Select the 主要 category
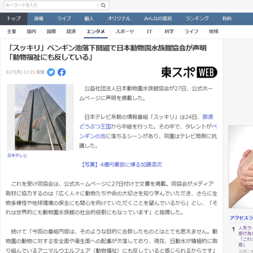Viewport: 253px width, 253px height. 11,32
